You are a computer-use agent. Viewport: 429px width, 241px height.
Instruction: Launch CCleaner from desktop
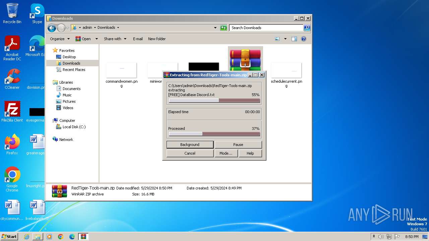pos(12,79)
